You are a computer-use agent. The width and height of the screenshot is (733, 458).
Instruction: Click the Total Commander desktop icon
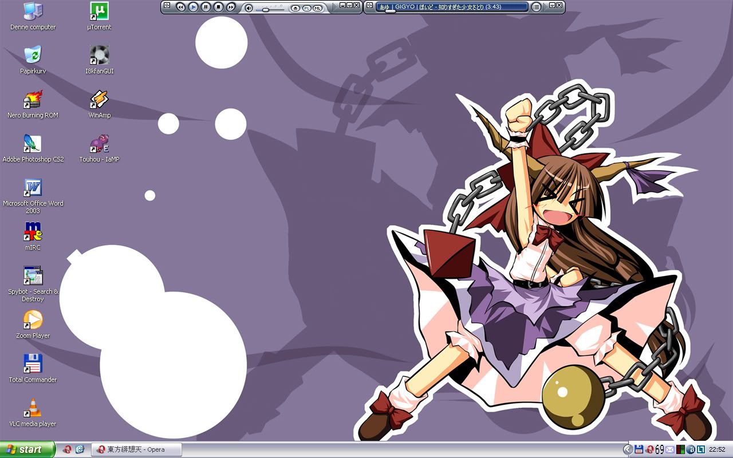tap(33, 364)
